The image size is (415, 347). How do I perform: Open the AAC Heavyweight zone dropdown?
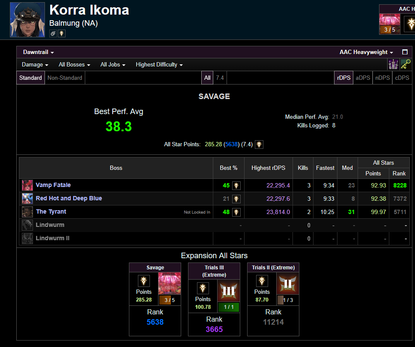[366, 52]
